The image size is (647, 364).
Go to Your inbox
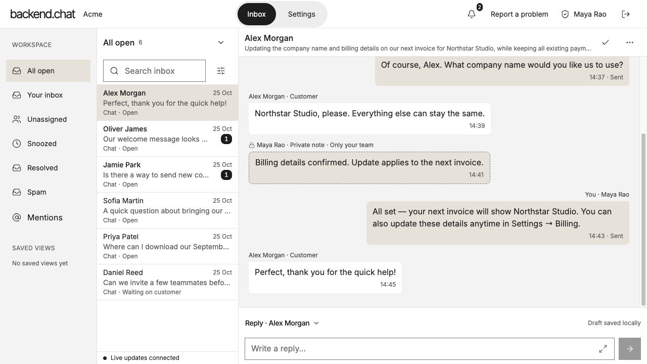(x=48, y=95)
